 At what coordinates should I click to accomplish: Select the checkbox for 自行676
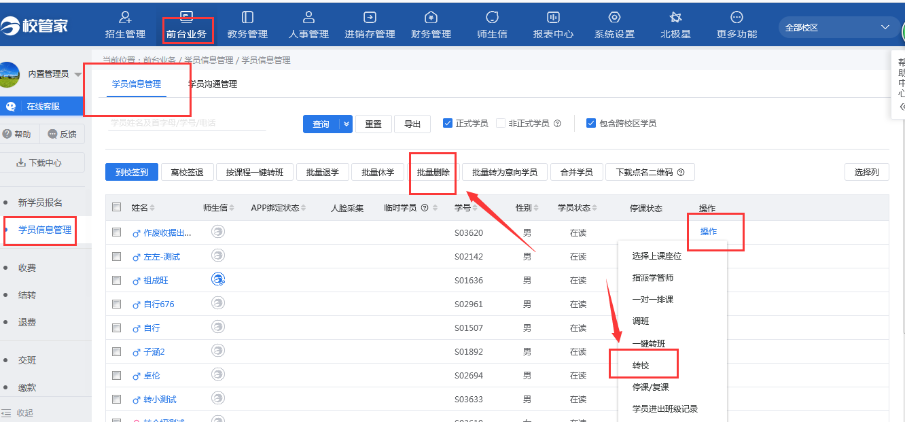116,304
